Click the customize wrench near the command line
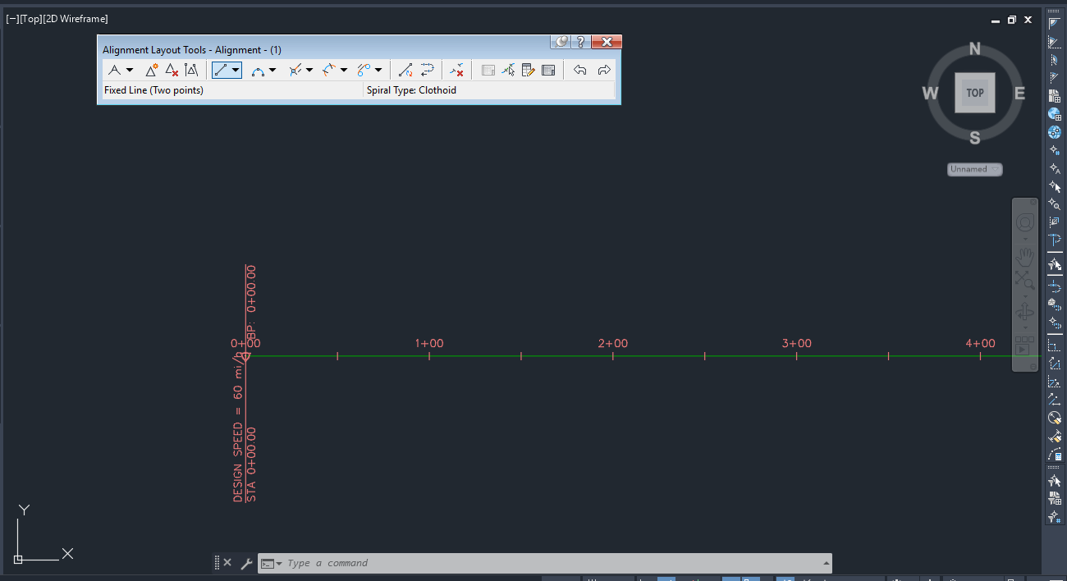This screenshot has height=581, width=1067. [246, 563]
